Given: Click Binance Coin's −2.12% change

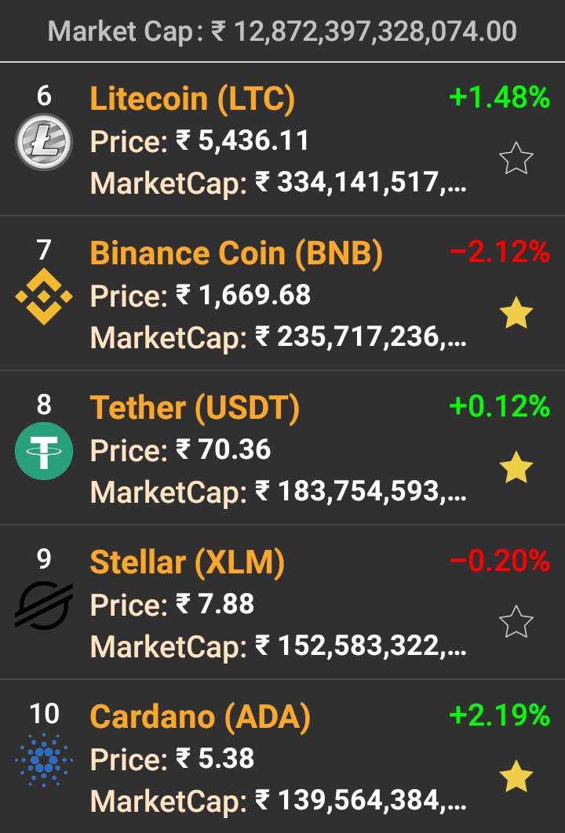Looking at the screenshot, I should [499, 252].
